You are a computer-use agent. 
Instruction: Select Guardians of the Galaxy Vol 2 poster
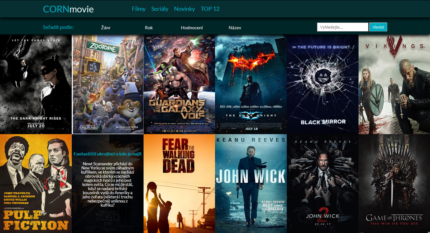coord(179,84)
